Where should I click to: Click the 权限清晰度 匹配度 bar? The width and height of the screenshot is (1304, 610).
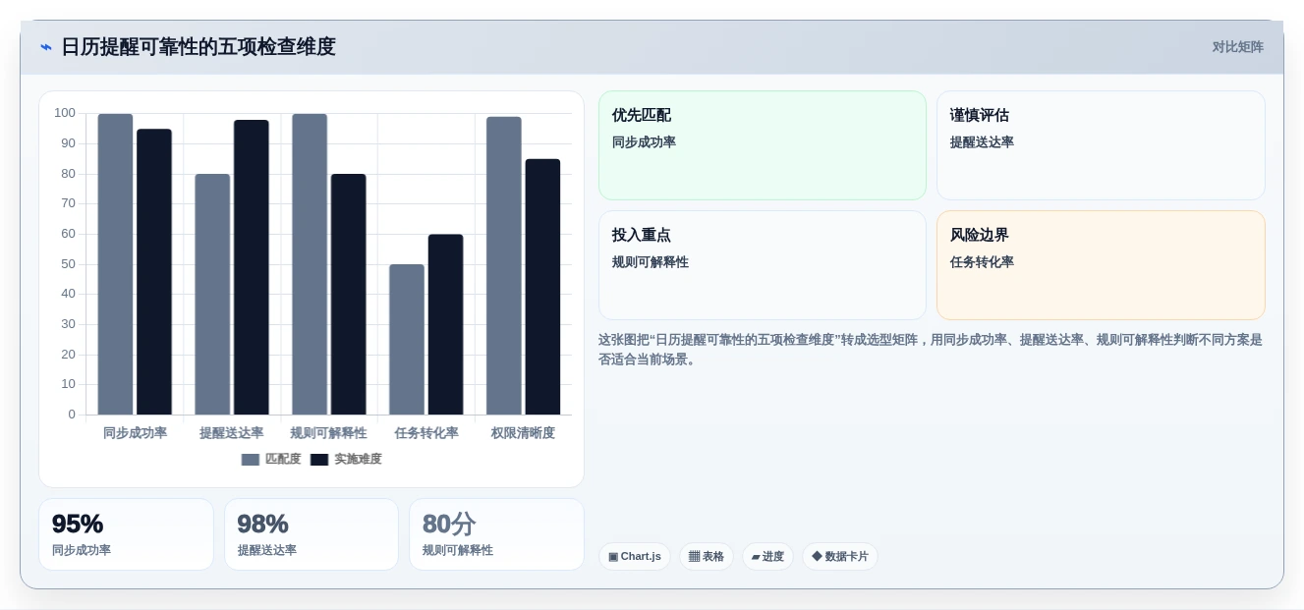point(504,266)
